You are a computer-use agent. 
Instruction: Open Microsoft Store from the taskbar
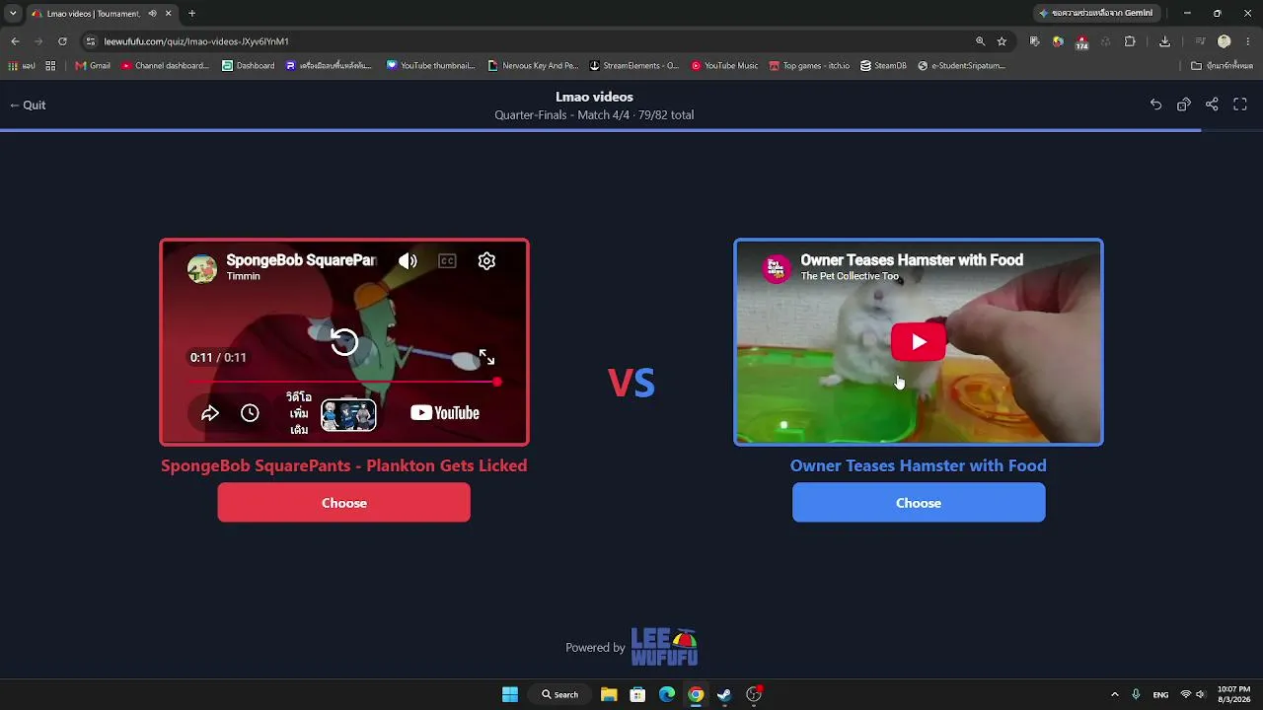click(x=637, y=694)
